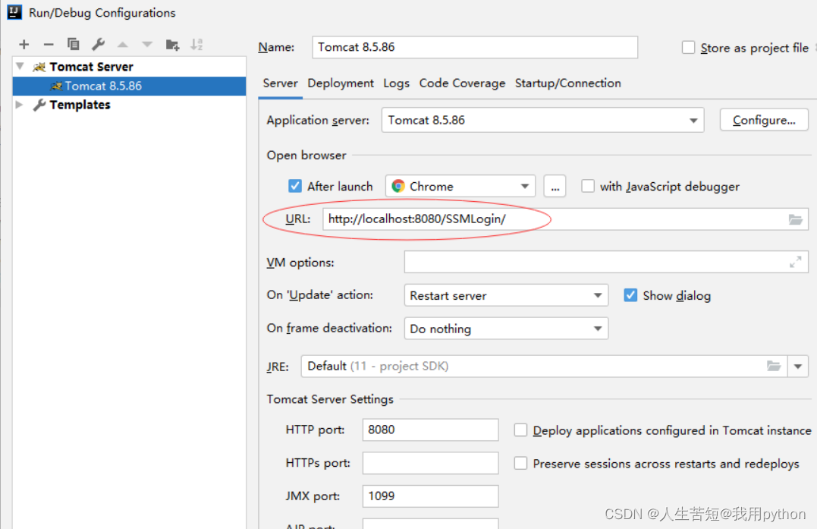Click the Tomcat Server group icon
Viewport: 817px width, 529px height.
(x=39, y=67)
